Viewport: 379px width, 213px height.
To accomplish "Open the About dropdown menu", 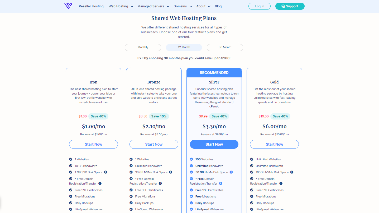I will pyautogui.click(x=203, y=6).
